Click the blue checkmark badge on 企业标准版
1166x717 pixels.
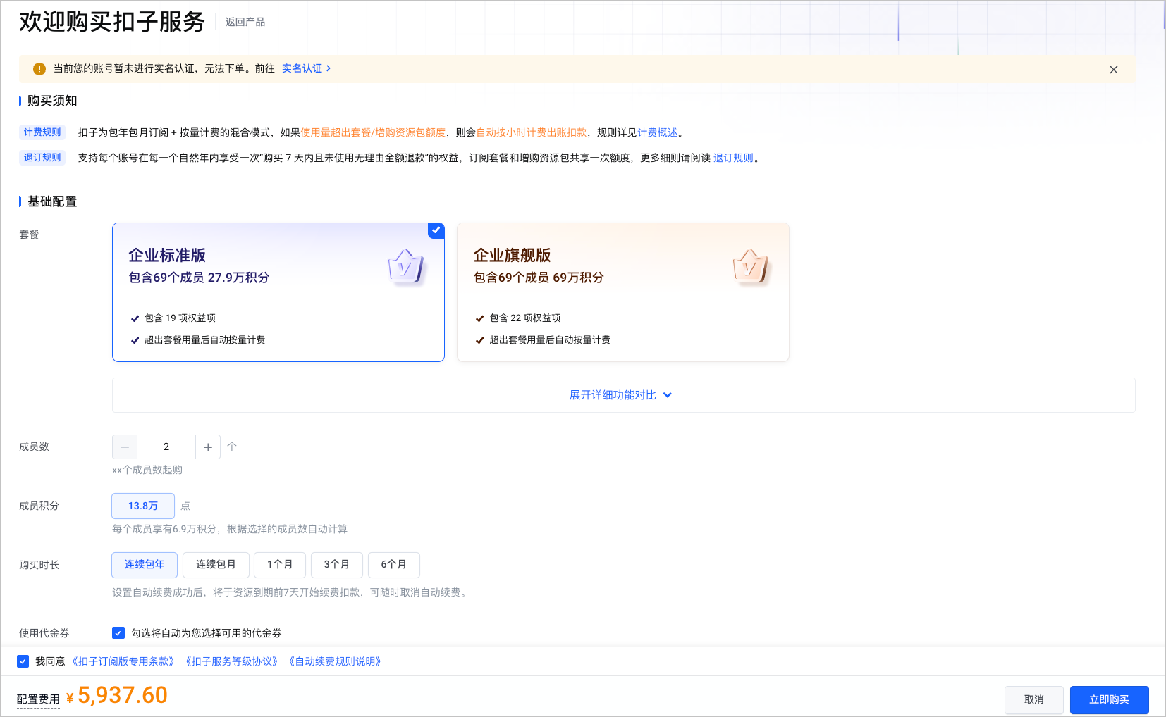click(436, 230)
